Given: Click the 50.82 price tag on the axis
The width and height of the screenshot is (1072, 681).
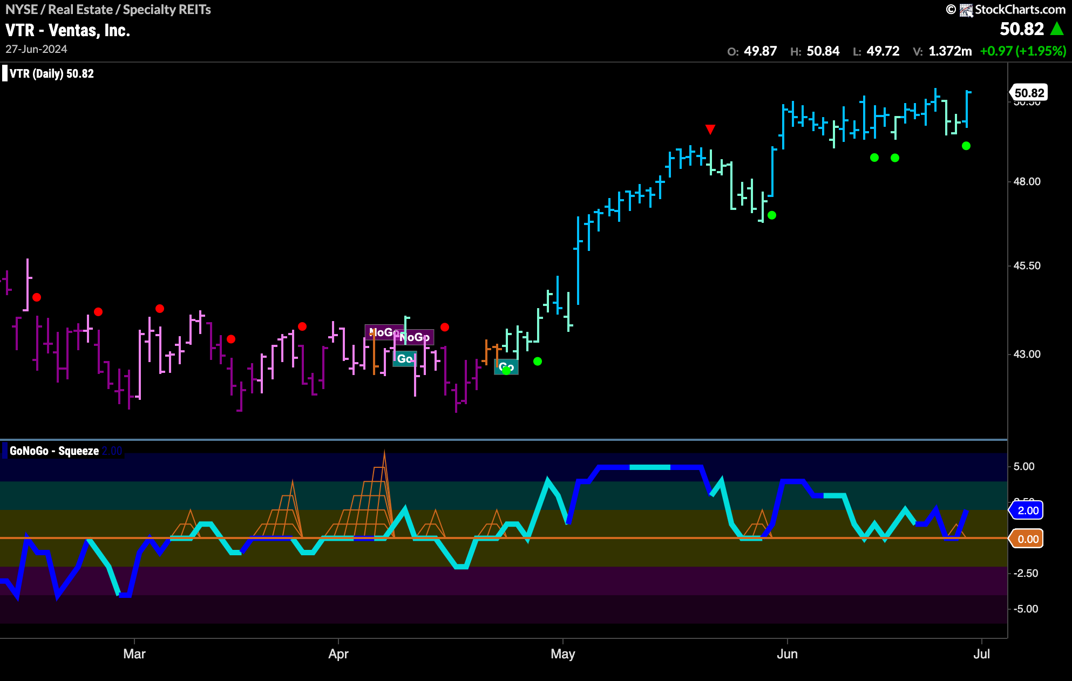Looking at the screenshot, I should click(x=1029, y=93).
